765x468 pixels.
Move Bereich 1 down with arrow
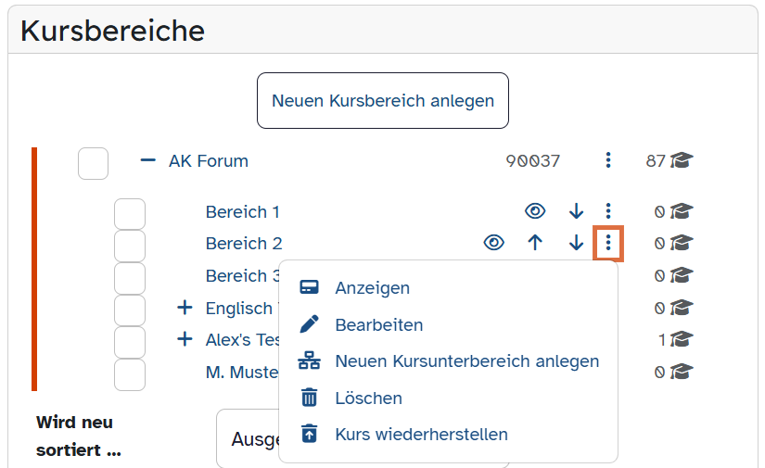coord(577,211)
